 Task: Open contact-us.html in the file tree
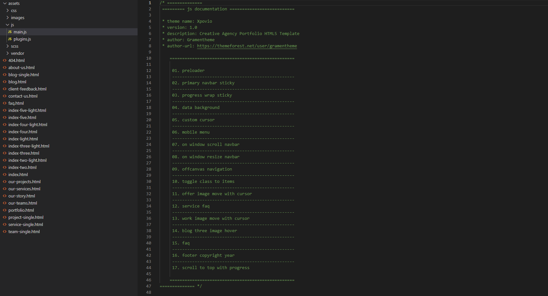pyautogui.click(x=23, y=96)
